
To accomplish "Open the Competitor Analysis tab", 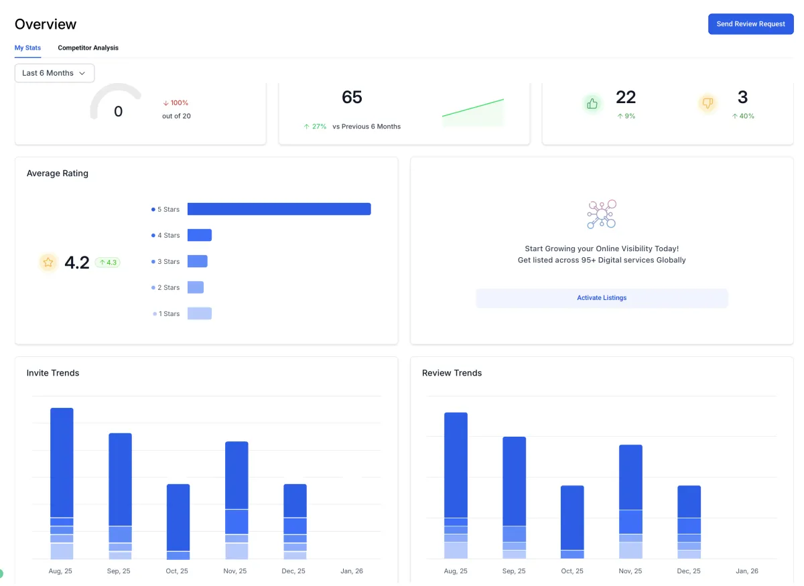I will [88, 48].
